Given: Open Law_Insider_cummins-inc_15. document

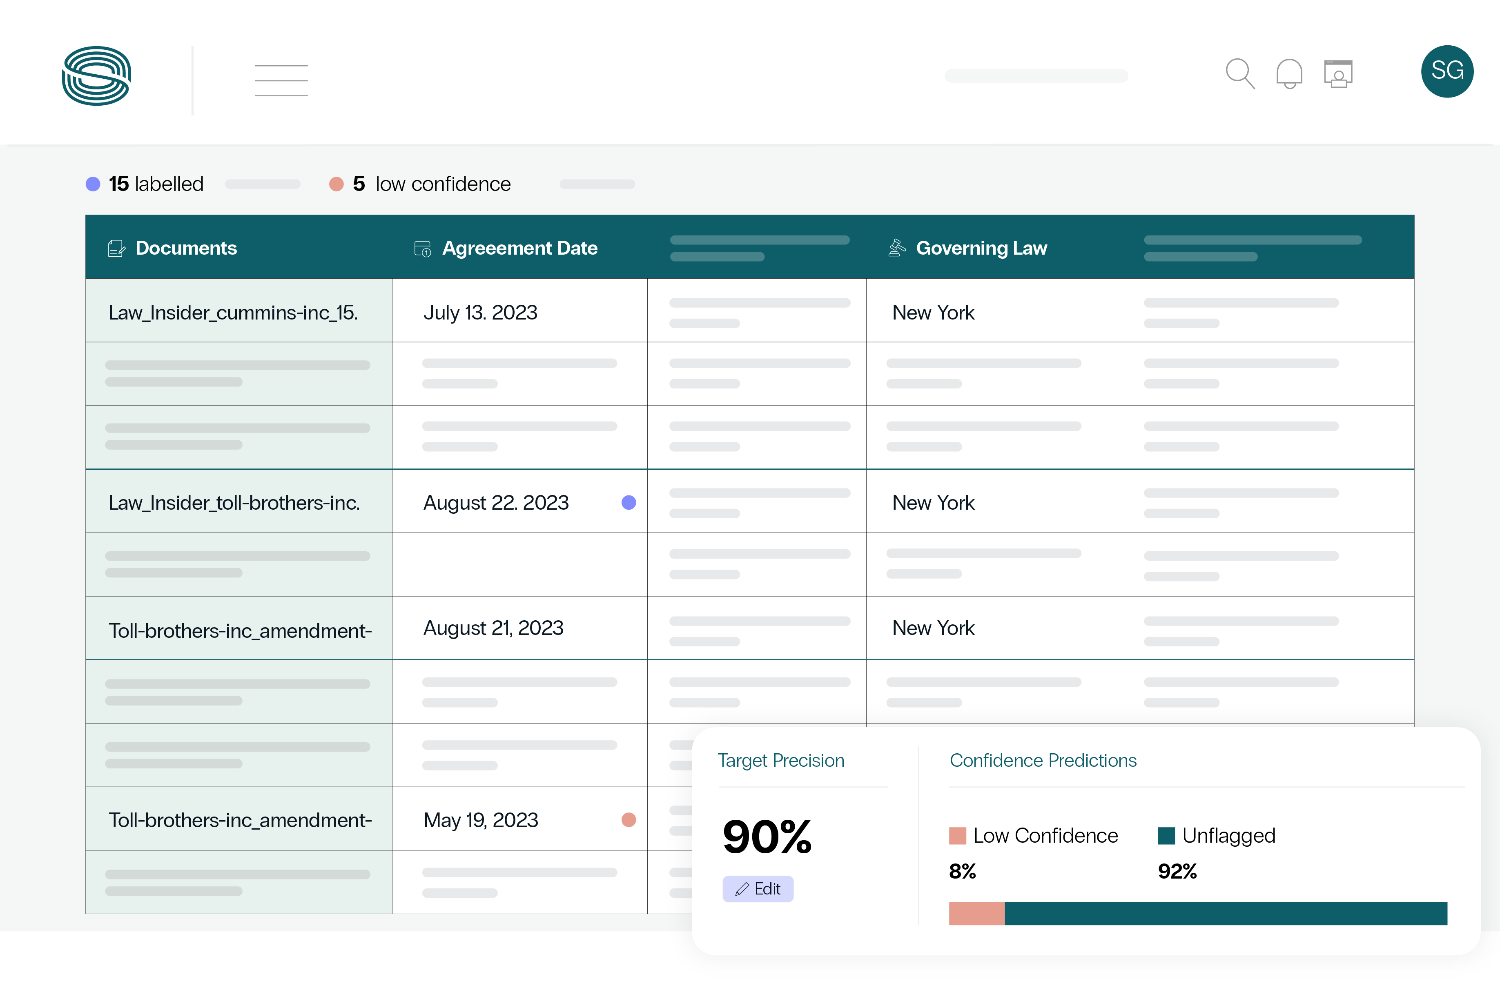Looking at the screenshot, I should 233,312.
